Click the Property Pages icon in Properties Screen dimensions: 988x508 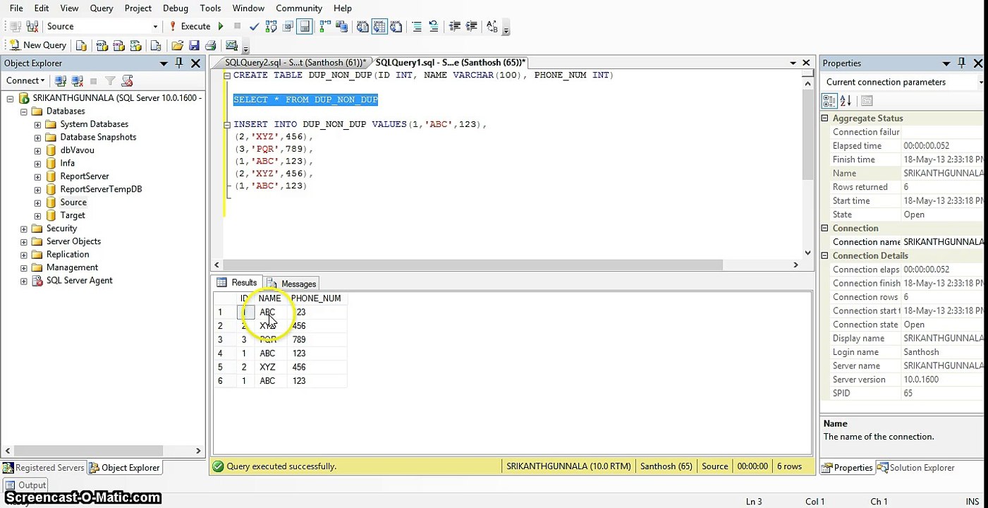point(867,101)
